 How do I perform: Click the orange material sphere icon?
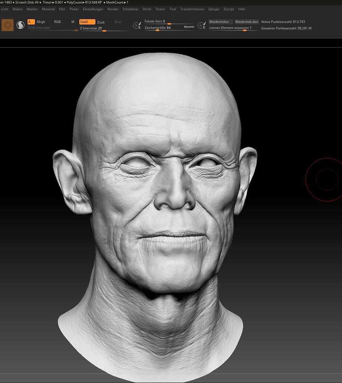(x=8, y=25)
